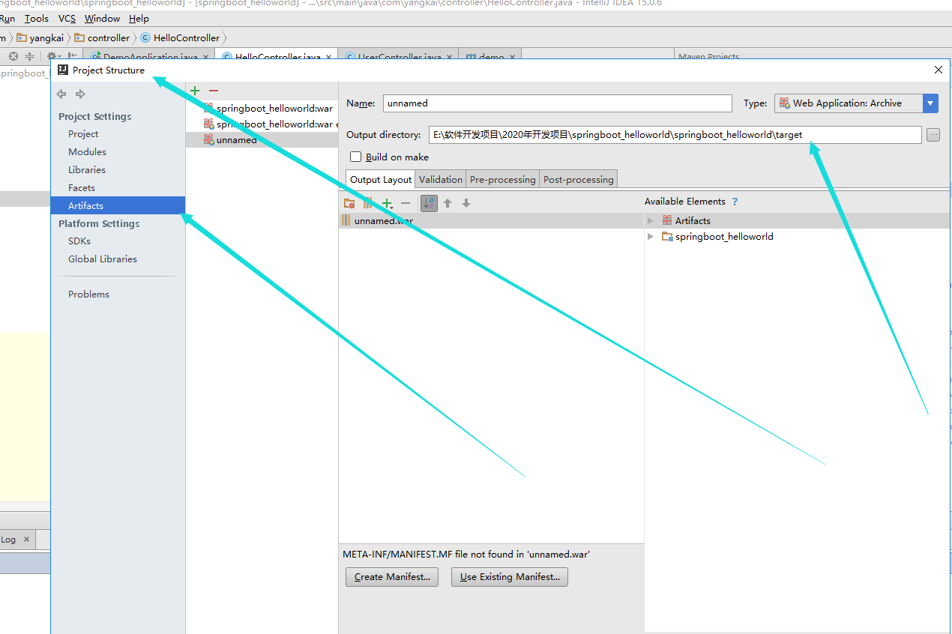Viewport: 952px width, 634px height.
Task: Close the UserController.java editor tab
Action: tap(450, 57)
